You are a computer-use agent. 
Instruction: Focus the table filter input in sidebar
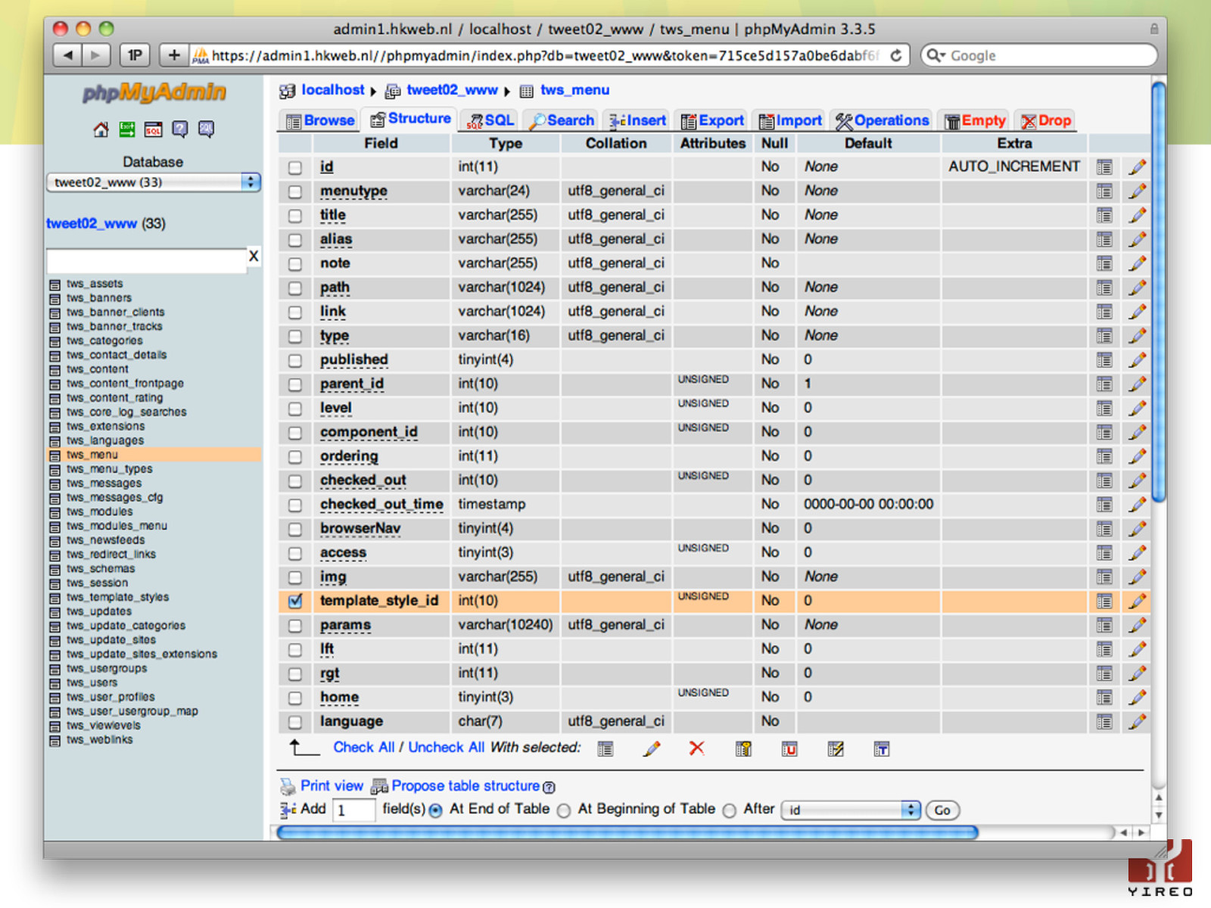(x=147, y=261)
